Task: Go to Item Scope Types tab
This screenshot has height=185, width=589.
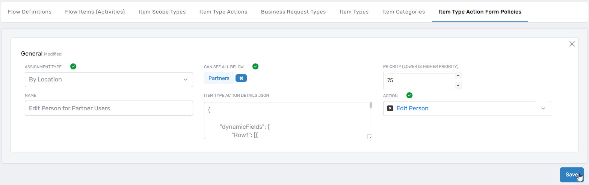Action: pos(162,12)
